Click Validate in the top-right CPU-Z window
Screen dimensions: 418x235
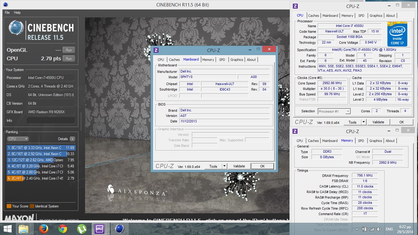click(378, 122)
